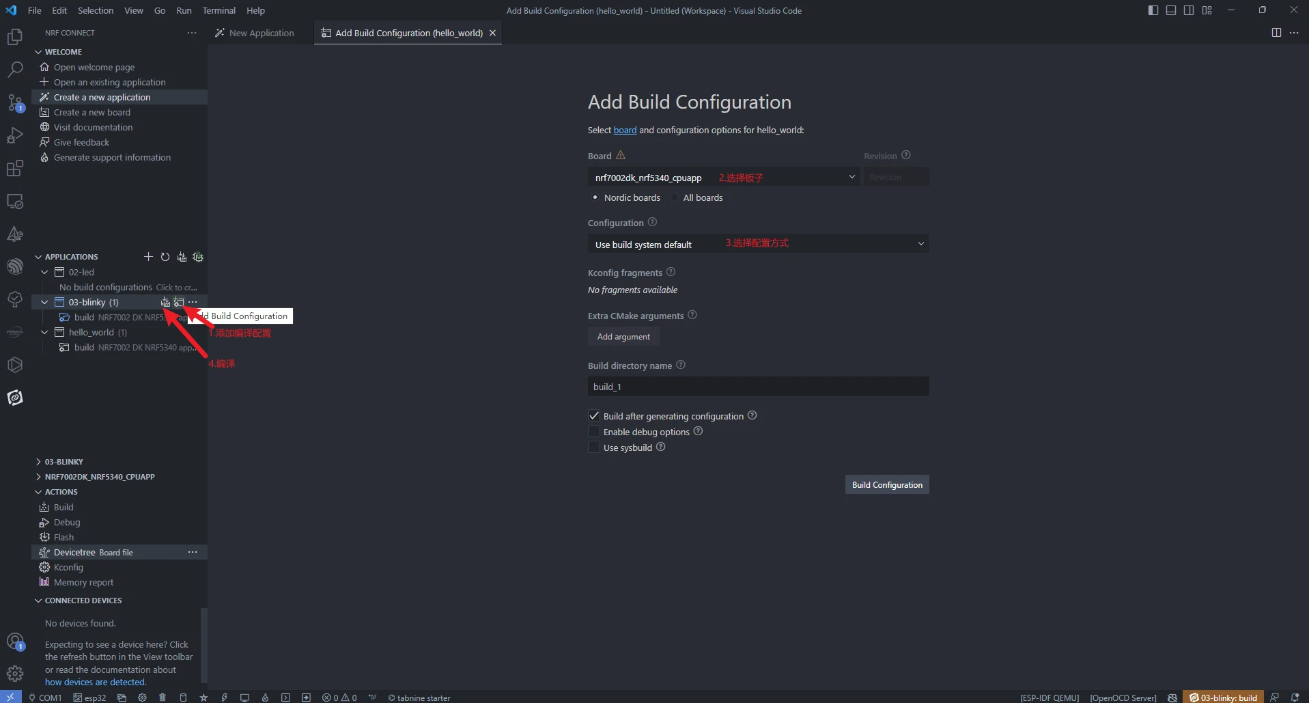1309x703 pixels.
Task: Open the Extensions view icon
Action: point(15,168)
